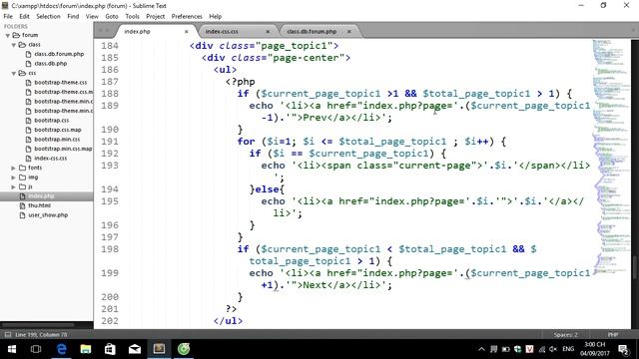
Task: Open thu.html file
Action: [40, 205]
